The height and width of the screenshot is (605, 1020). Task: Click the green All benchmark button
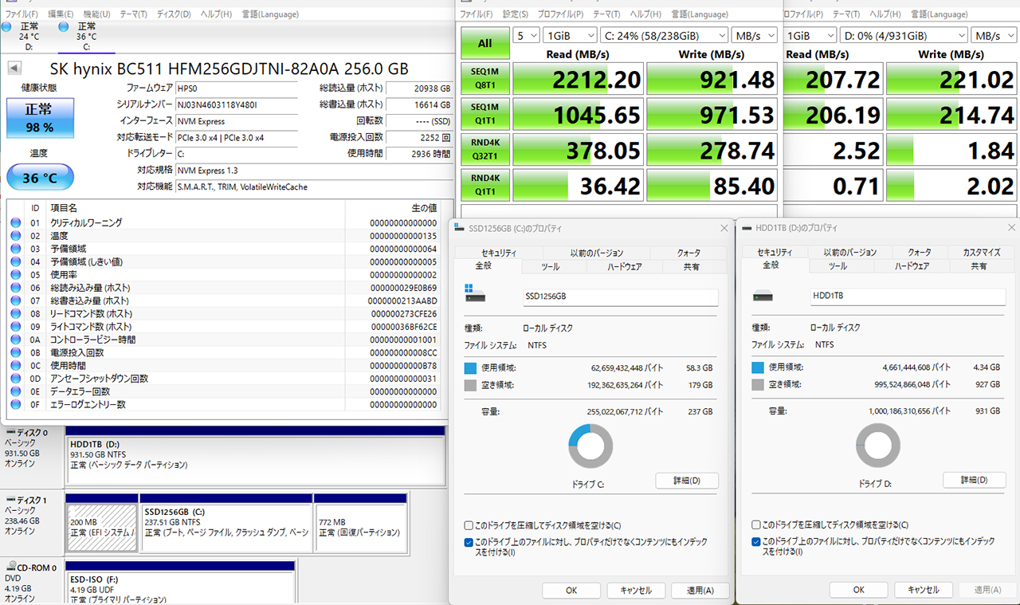(484, 43)
